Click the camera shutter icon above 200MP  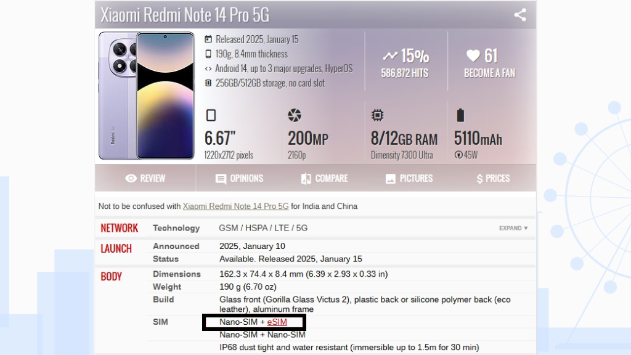click(295, 115)
